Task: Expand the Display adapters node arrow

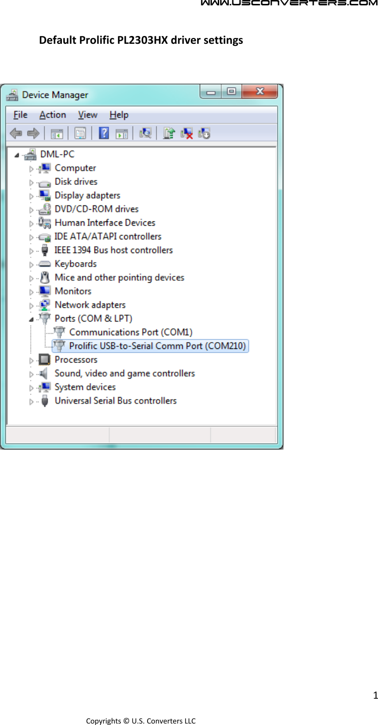Action: point(32,196)
